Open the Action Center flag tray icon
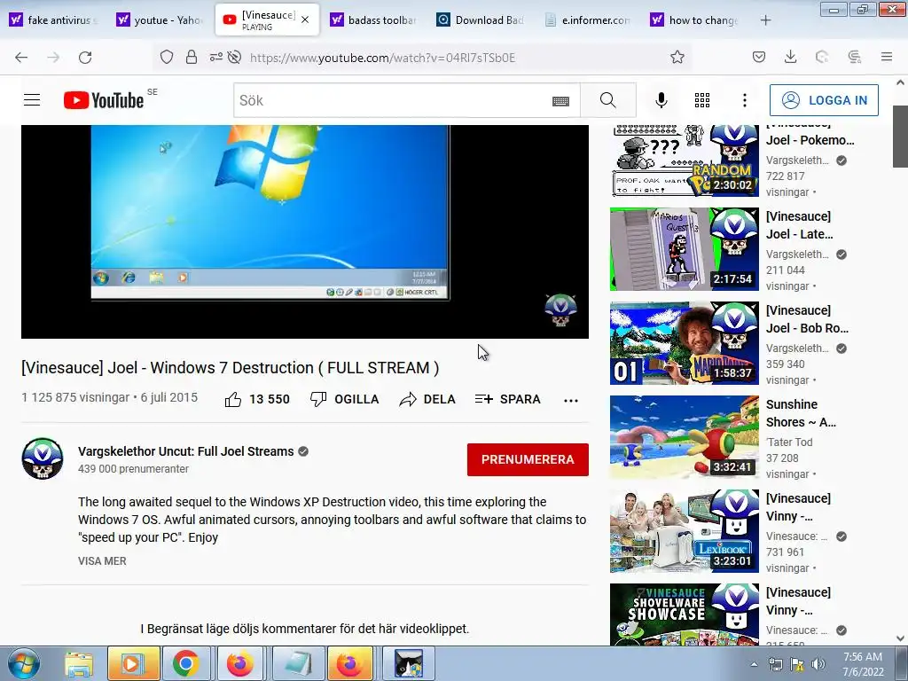The image size is (908, 681). 797,664
